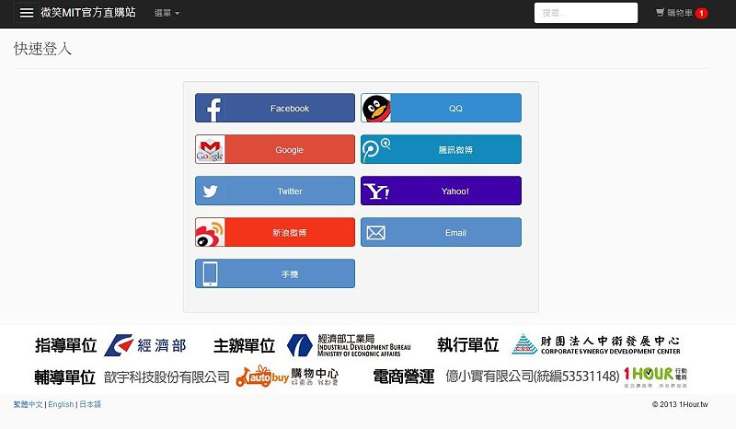This screenshot has height=429, width=736.
Task: Click the Yahoo Y! logo icon
Action: click(376, 191)
